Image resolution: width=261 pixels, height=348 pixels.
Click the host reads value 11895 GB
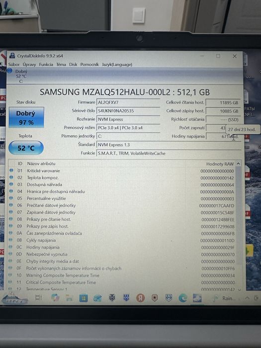(x=223, y=102)
